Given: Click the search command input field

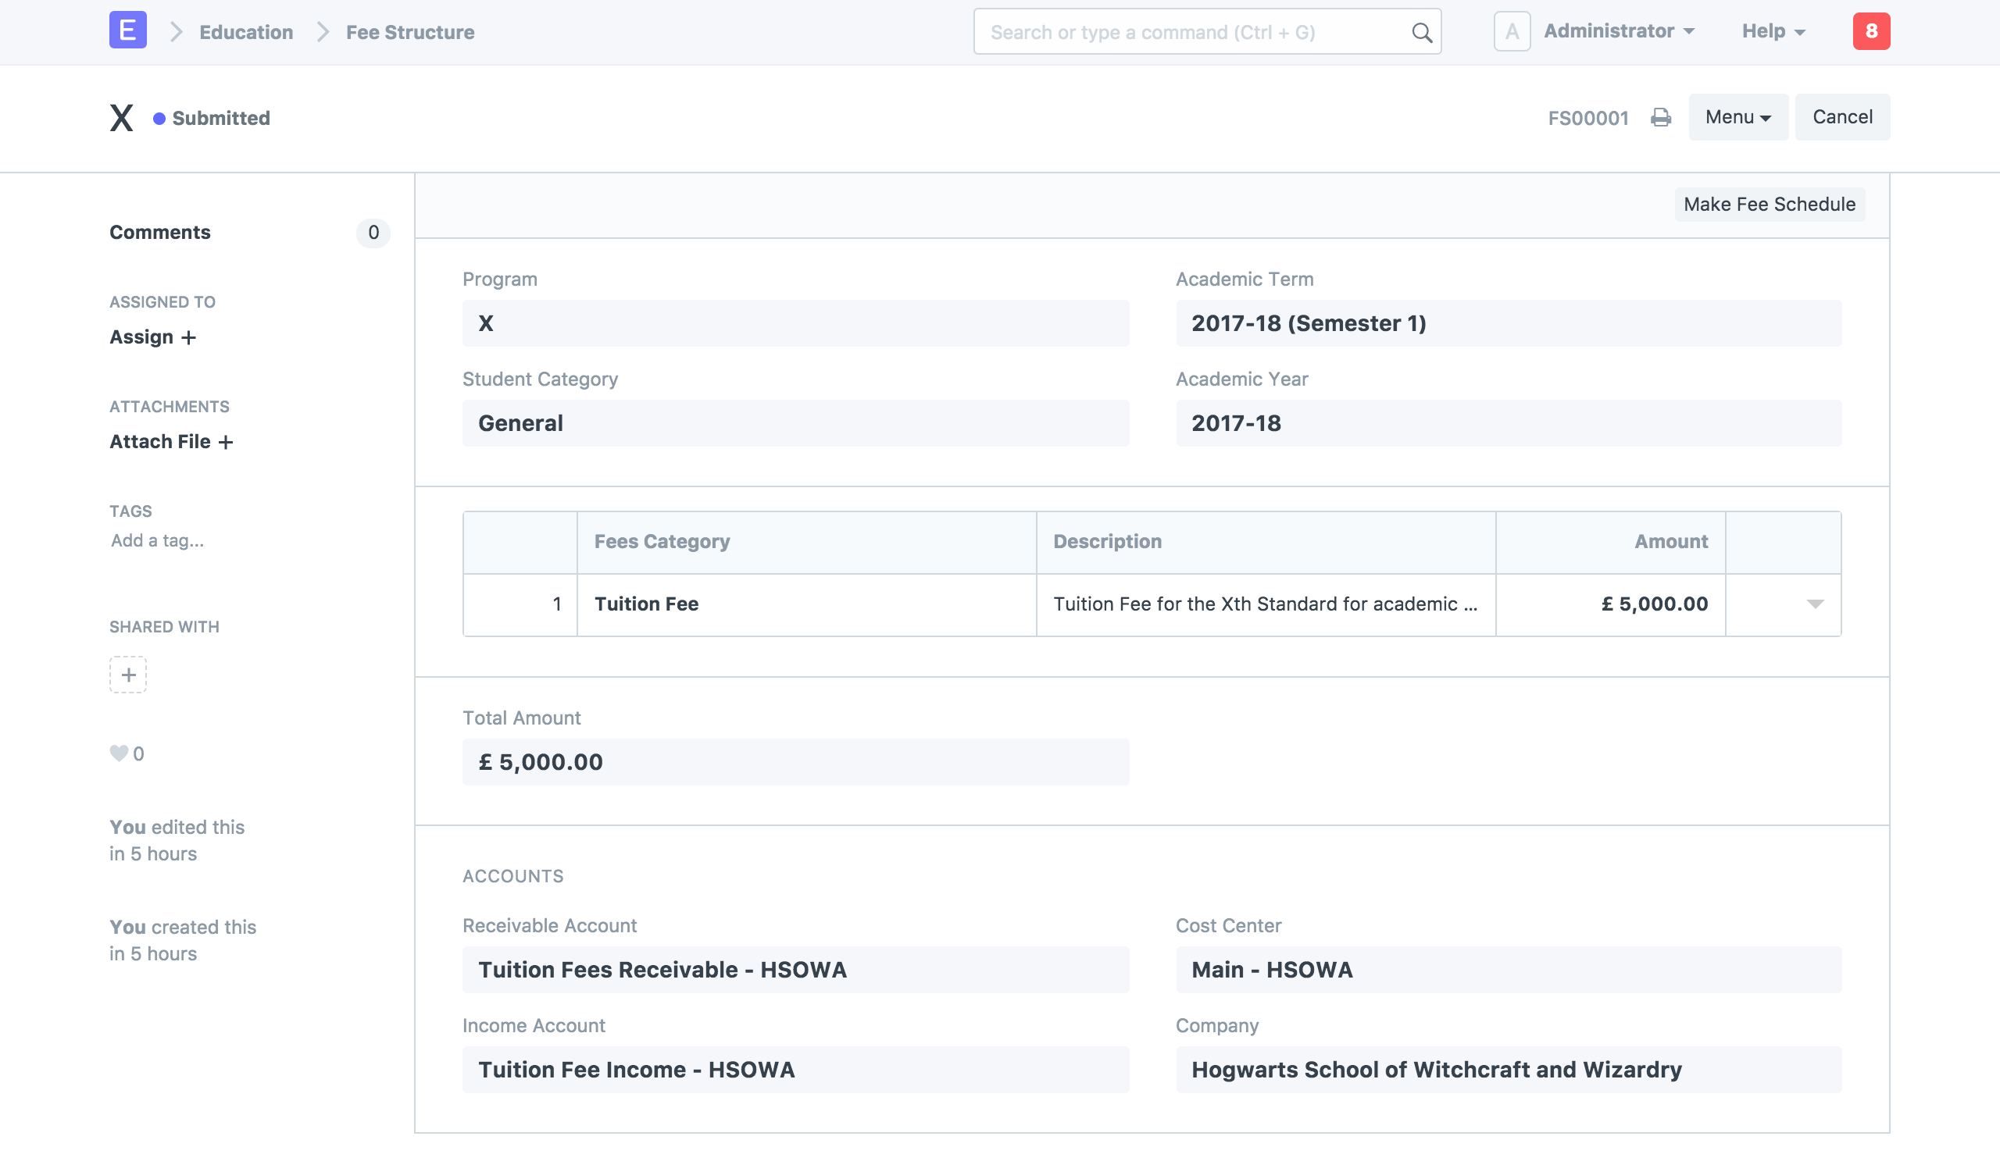Looking at the screenshot, I should pos(1190,33).
